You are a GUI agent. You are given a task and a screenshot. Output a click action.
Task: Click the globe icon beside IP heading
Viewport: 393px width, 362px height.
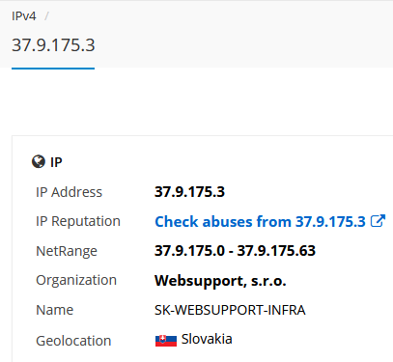39,161
